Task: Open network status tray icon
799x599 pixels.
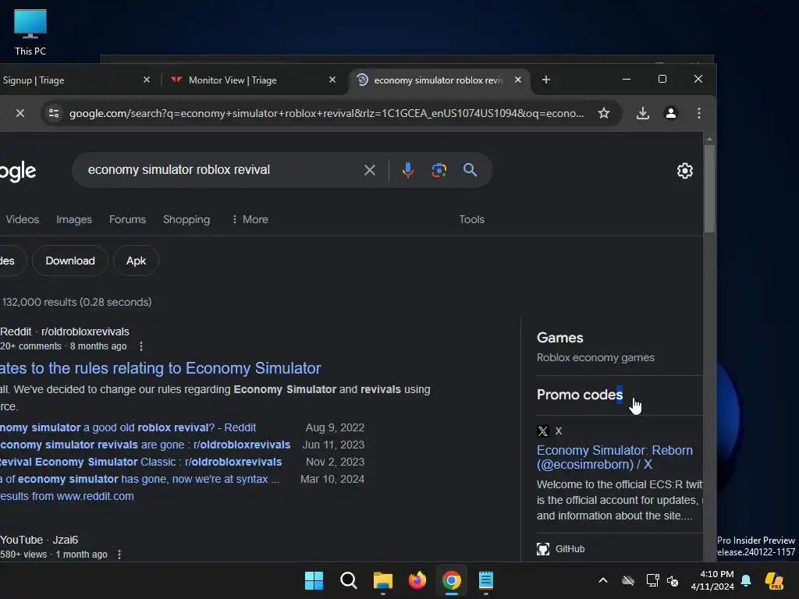Action: pyautogui.click(x=652, y=580)
